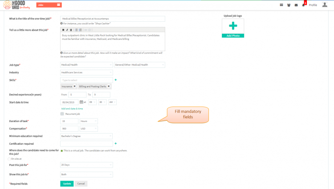Click the Add Photo button
The image size is (334, 189).
[233, 35]
